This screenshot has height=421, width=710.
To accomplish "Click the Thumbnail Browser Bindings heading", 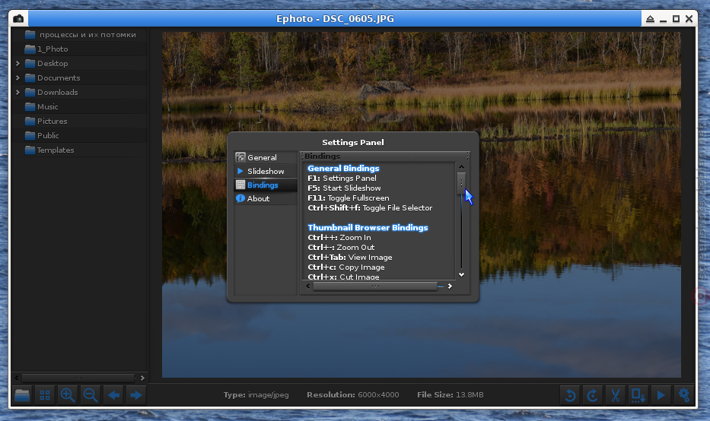I will pos(368,227).
